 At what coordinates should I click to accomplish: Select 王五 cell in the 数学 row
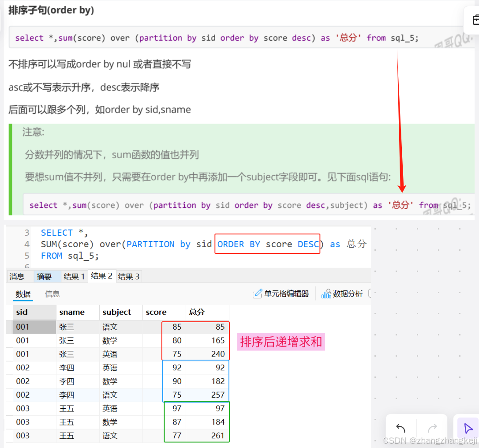(78, 422)
